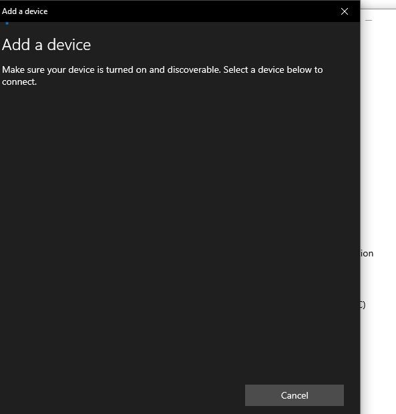Close the Add a device dialog
The image size is (396, 414).
pos(345,11)
